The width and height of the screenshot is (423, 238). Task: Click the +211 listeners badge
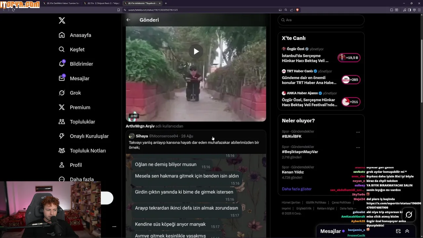click(351, 102)
